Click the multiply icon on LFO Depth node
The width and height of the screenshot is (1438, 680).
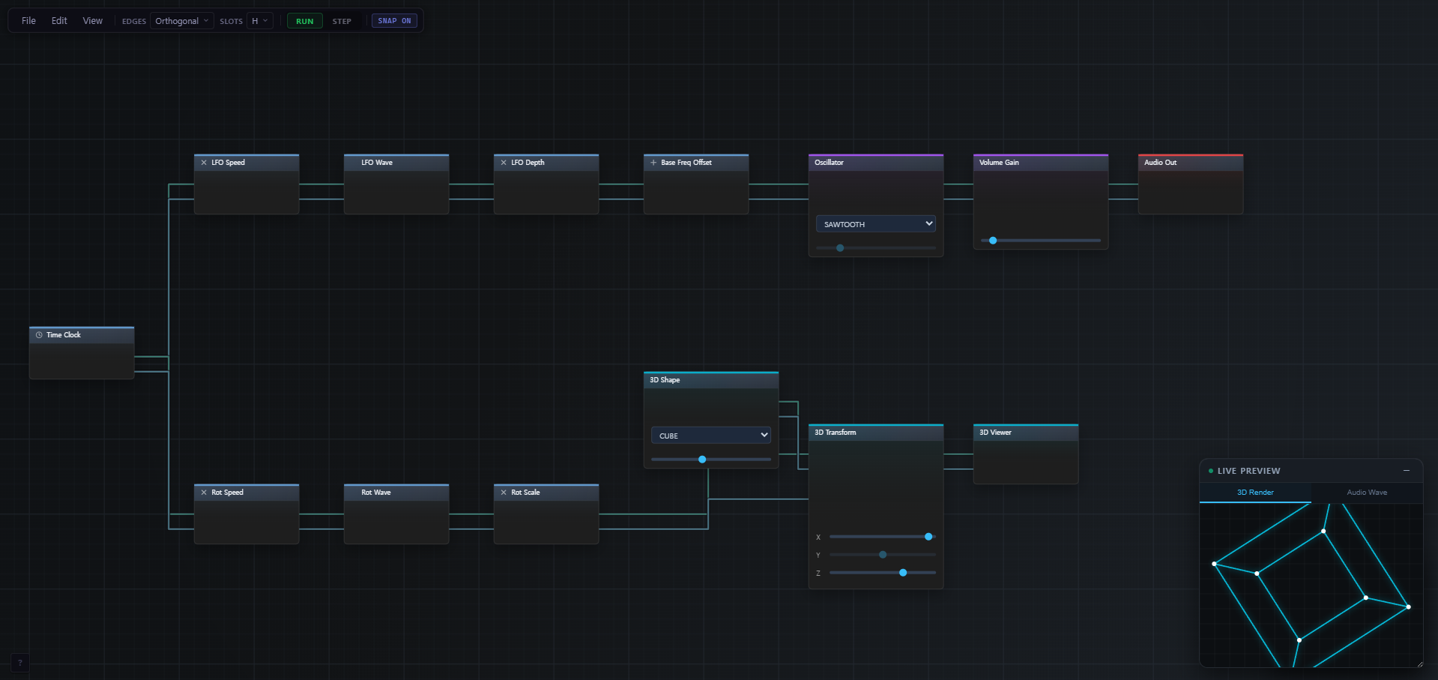(x=504, y=163)
